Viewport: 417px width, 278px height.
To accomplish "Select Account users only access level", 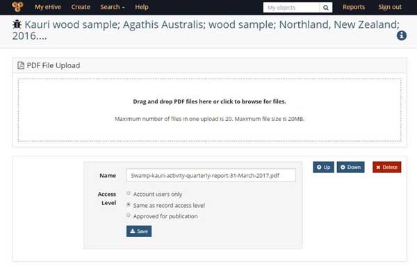I will (129, 193).
